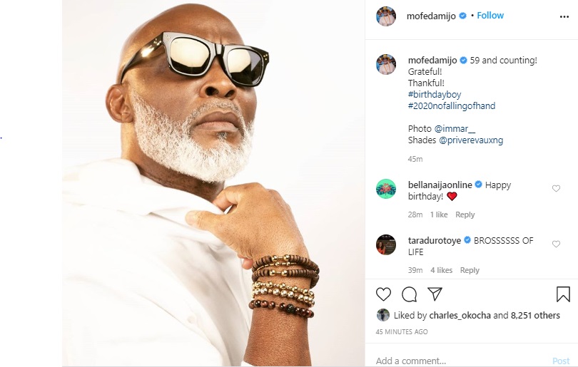
Task: Like the post with heart icon
Action: pyautogui.click(x=383, y=294)
